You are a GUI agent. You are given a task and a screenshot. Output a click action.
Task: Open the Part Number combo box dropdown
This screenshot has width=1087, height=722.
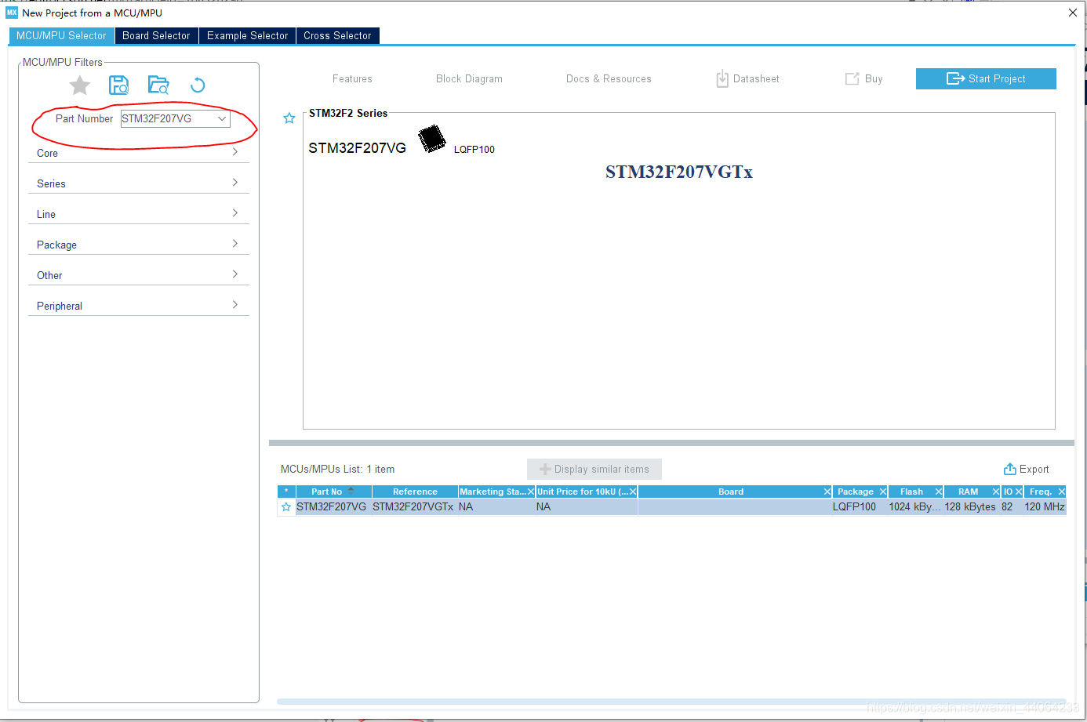[222, 119]
